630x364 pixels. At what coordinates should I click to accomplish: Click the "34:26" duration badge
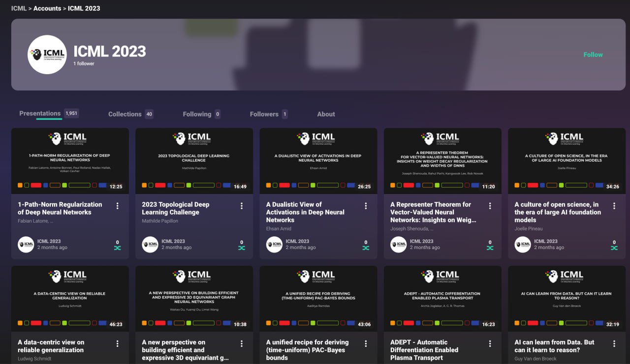pos(613,187)
